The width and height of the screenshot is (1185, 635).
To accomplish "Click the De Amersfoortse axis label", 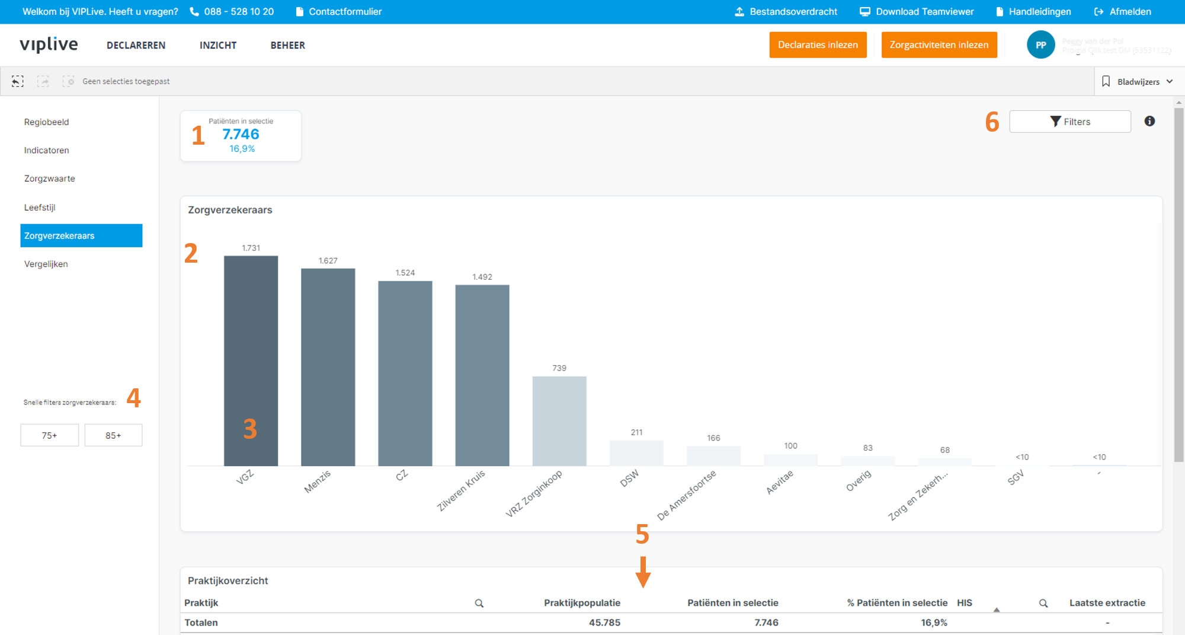I will [687, 495].
